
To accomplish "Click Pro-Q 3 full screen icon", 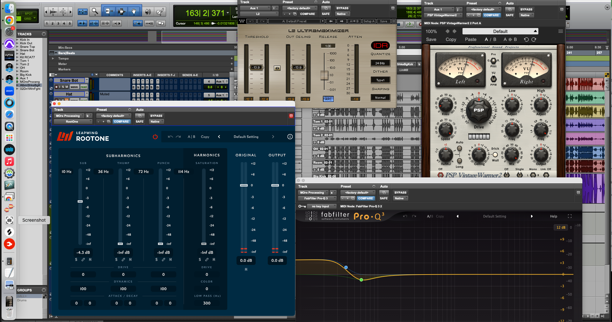I will [x=570, y=216].
